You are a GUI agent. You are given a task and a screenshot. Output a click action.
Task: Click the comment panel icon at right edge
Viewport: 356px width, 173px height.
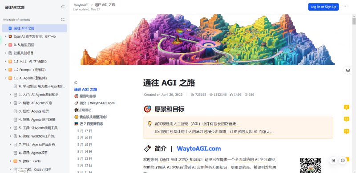[348, 71]
